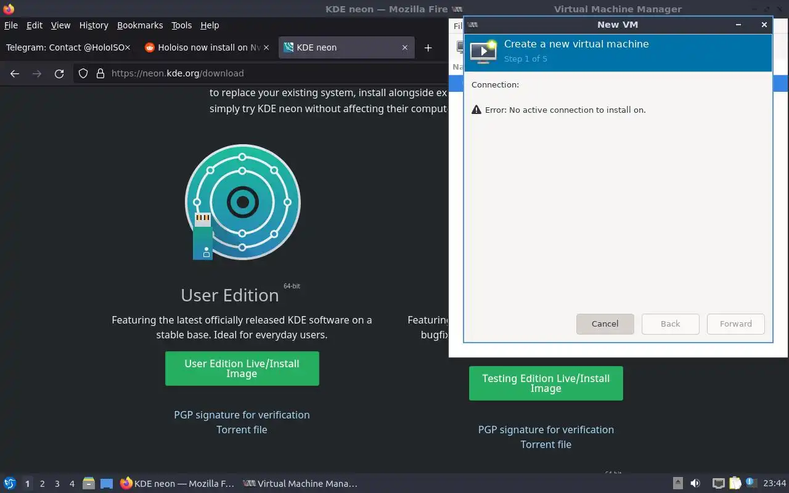
Task: Click removable media eject tray icon
Action: point(678,484)
